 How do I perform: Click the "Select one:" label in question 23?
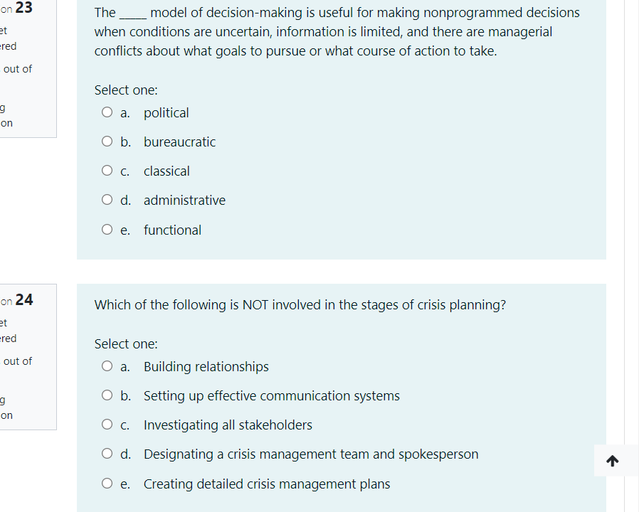[125, 90]
